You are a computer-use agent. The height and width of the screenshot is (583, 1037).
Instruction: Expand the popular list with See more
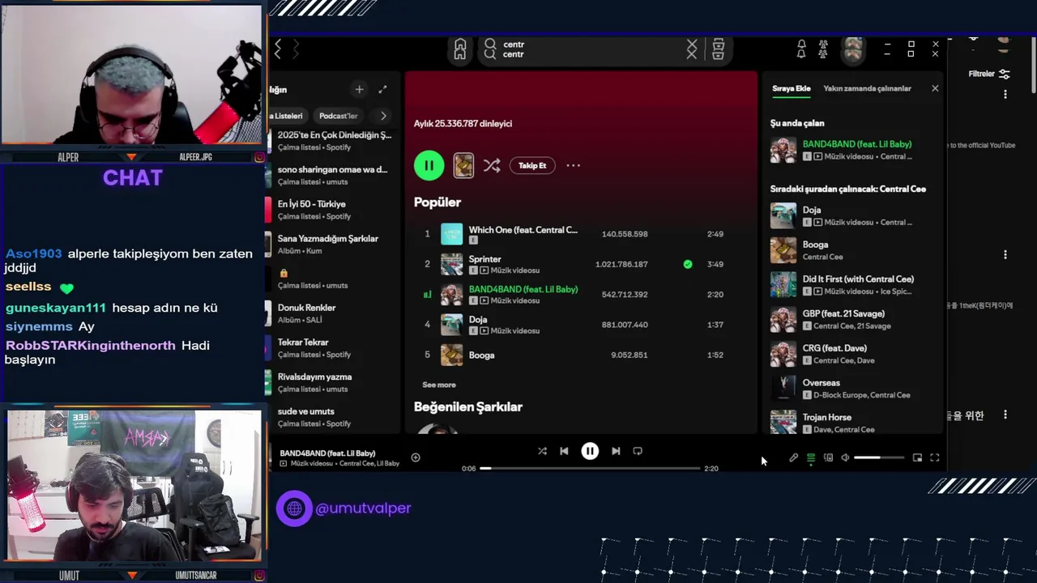(439, 385)
